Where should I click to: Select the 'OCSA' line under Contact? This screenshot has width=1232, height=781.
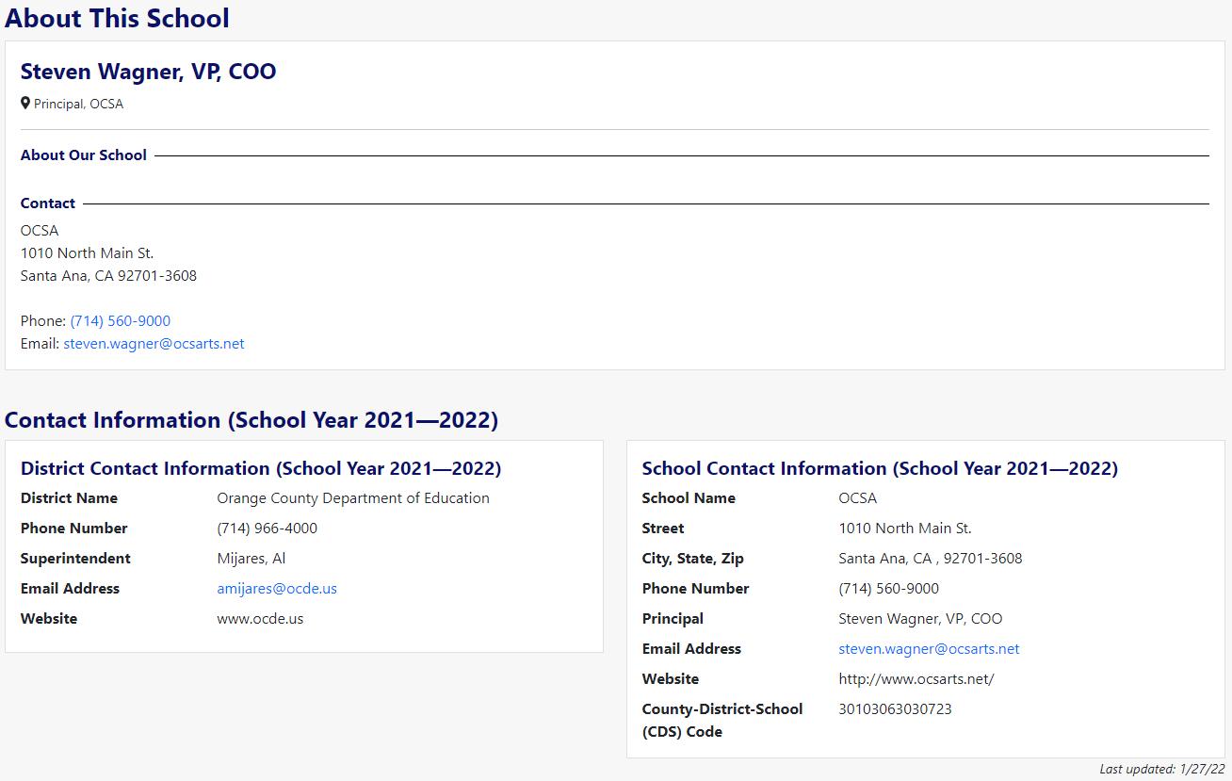[x=40, y=231]
